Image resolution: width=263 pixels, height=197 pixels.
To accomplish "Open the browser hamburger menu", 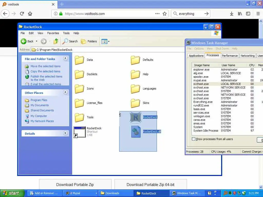I will point(258,14).
